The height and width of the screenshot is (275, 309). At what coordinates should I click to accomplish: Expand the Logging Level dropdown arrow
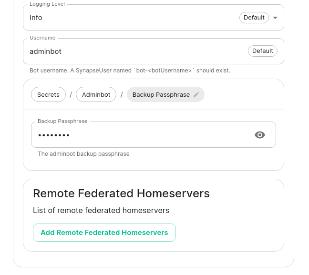point(275,18)
